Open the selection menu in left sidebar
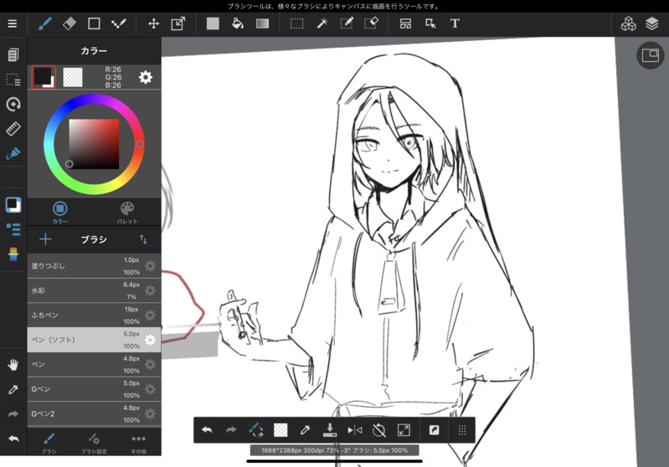Image resolution: width=669 pixels, height=467 pixels. click(x=13, y=80)
